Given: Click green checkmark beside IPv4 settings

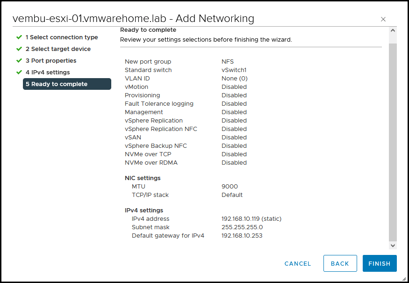Looking at the screenshot, I should pos(19,72).
